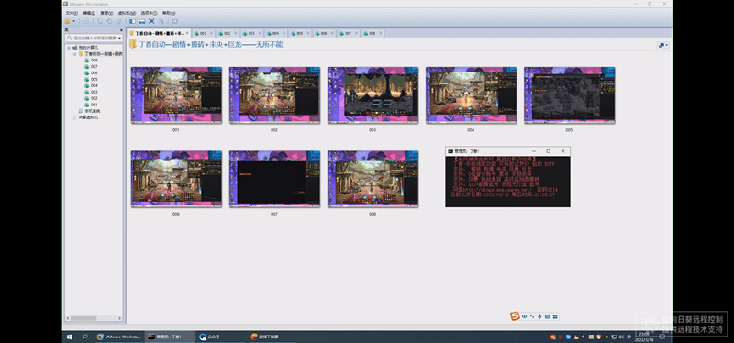The width and height of the screenshot is (734, 343).
Task: Collapse the 丁香自动 folder tree node
Action: pos(74,54)
